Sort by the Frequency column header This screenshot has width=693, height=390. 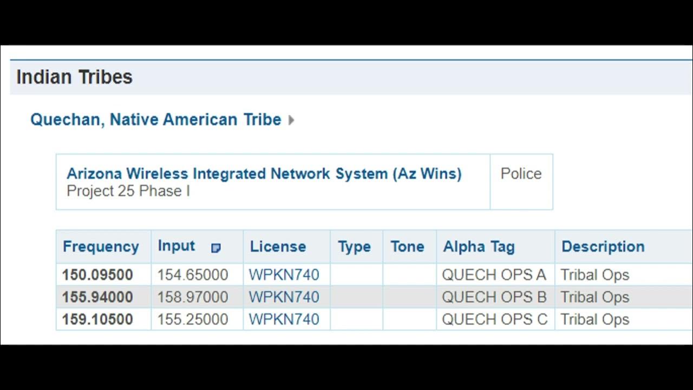coord(101,246)
